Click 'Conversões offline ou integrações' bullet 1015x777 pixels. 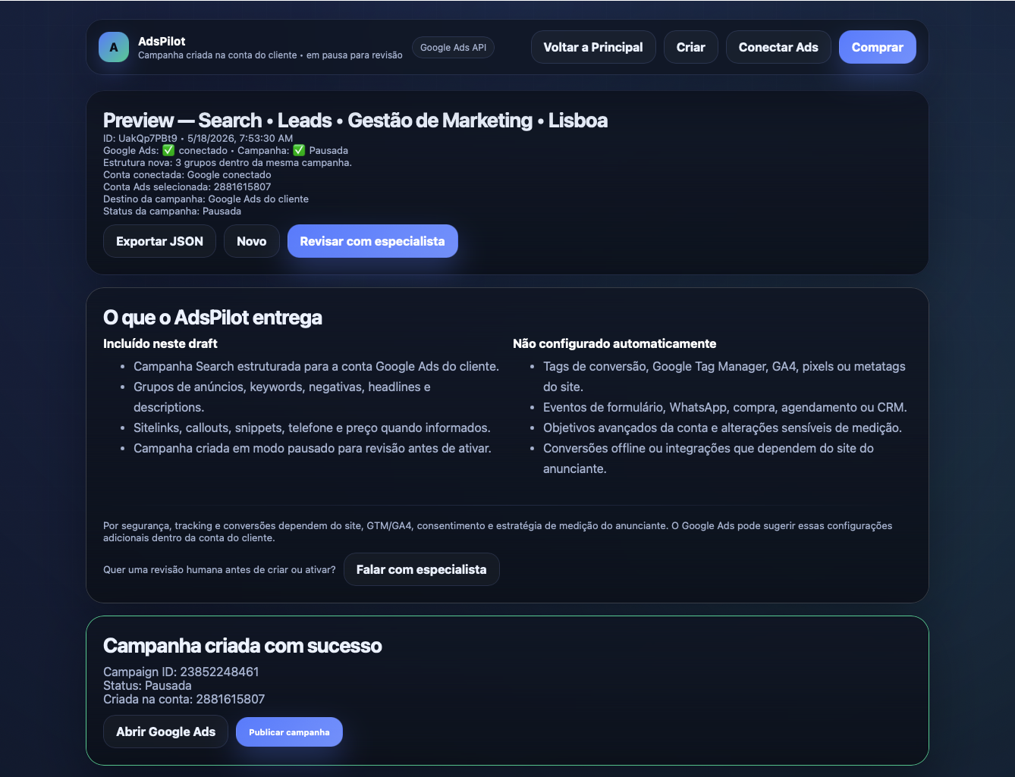click(x=709, y=459)
